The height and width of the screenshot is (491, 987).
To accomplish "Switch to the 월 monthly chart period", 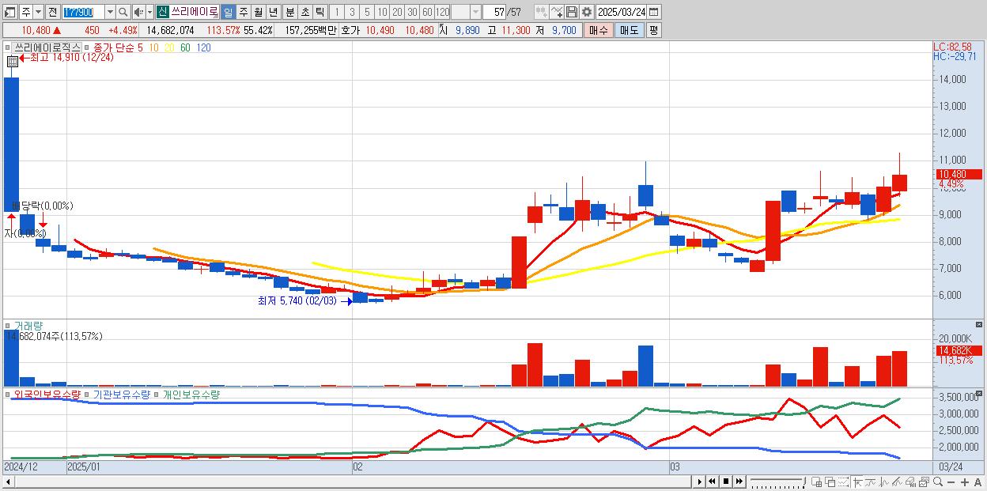I will click(x=258, y=12).
